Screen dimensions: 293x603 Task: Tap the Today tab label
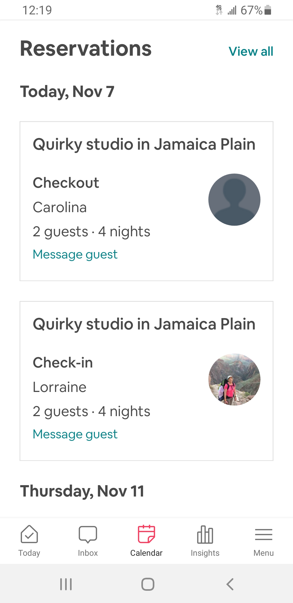[x=29, y=553]
